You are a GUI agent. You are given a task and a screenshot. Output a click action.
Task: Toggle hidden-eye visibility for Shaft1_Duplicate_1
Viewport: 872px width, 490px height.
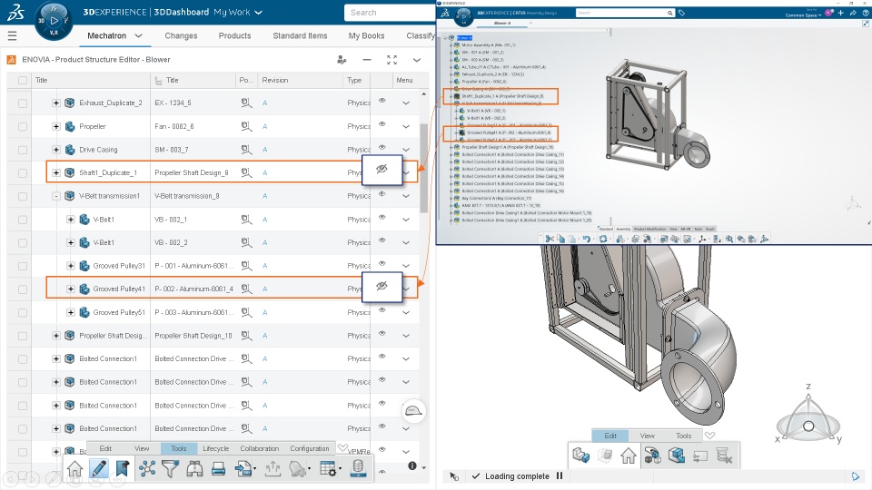(x=382, y=169)
